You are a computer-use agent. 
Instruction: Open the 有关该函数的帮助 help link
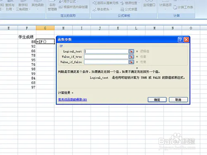click(x=72, y=100)
